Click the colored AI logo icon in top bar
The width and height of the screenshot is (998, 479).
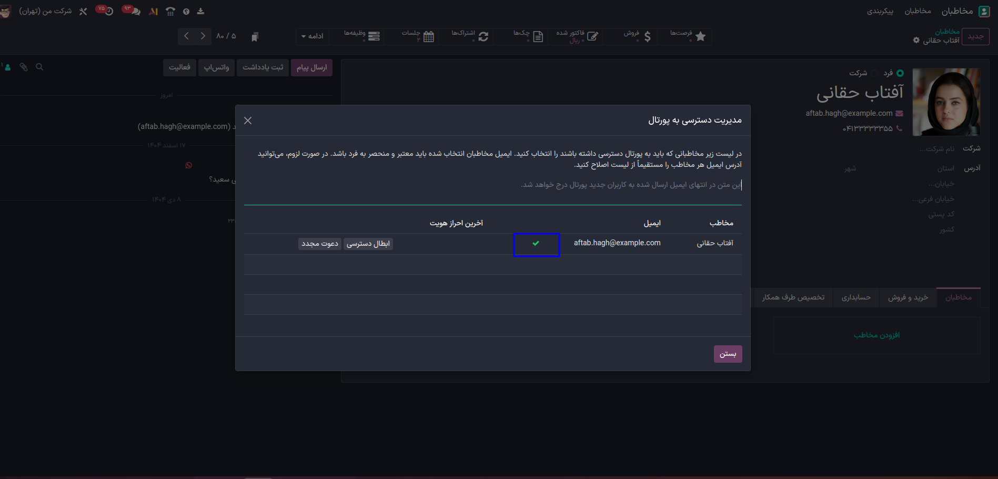pyautogui.click(x=154, y=11)
